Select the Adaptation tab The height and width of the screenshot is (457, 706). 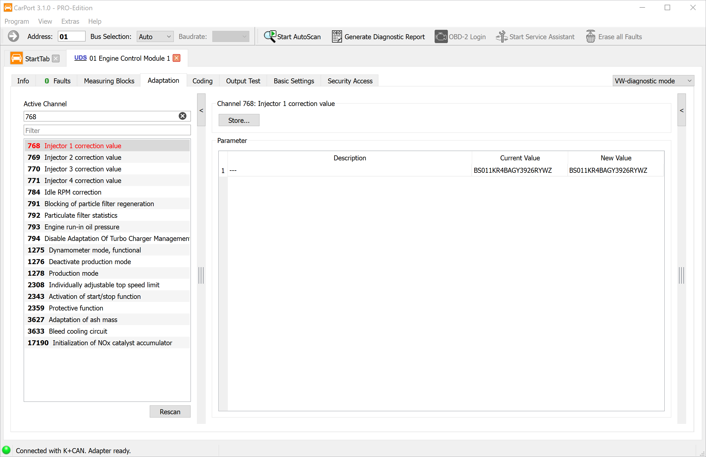coord(163,80)
